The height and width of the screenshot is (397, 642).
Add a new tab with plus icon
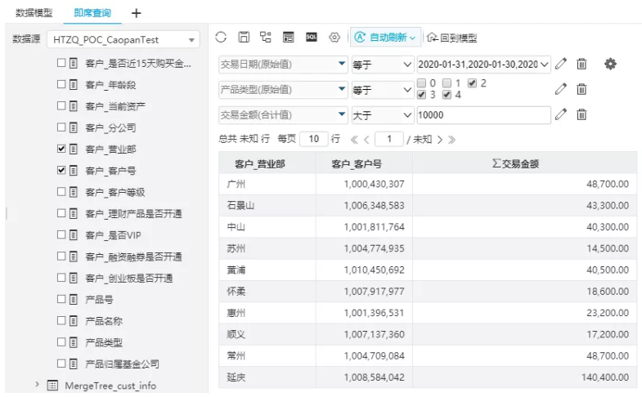[x=136, y=13]
